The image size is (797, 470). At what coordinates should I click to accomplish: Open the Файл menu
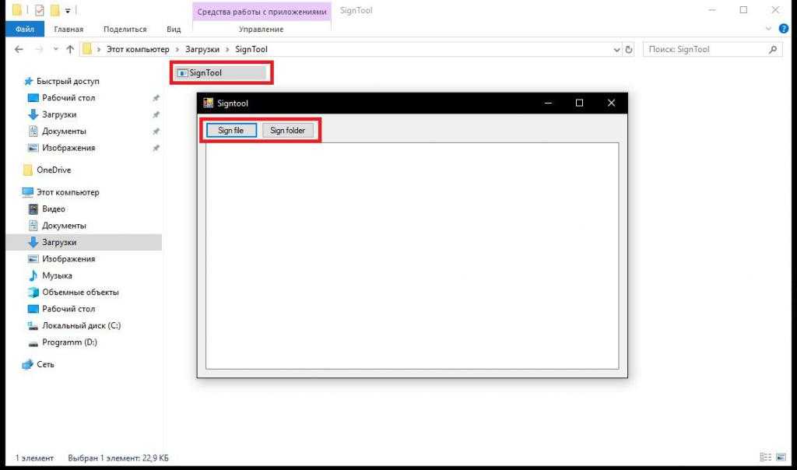[x=25, y=29]
